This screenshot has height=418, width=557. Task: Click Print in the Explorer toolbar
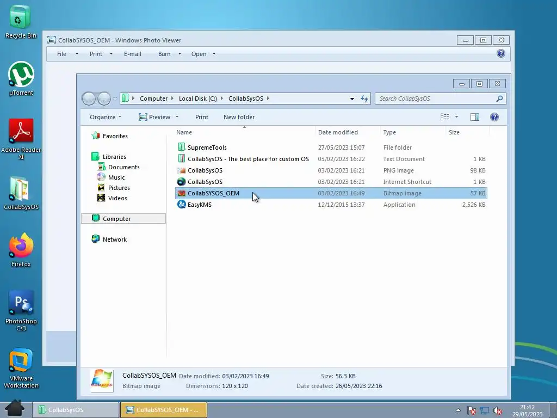coord(202,117)
